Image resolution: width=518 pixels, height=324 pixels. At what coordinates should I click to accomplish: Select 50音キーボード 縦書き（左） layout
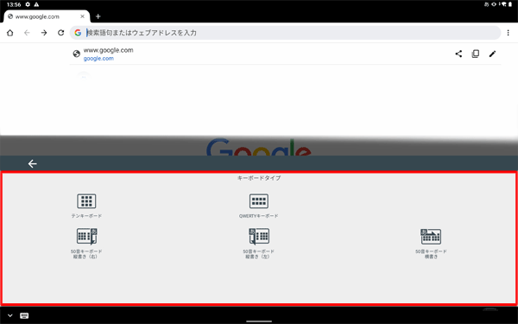pos(259,236)
